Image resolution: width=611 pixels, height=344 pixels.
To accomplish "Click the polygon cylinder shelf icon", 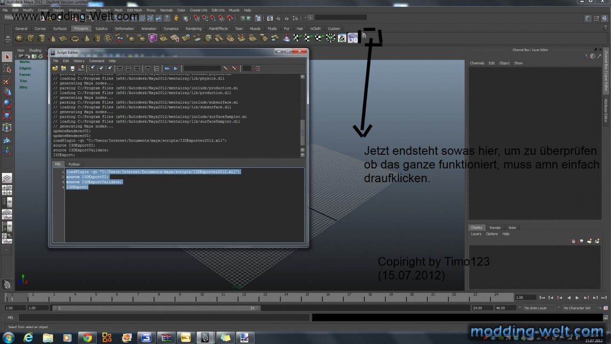I will point(41,38).
